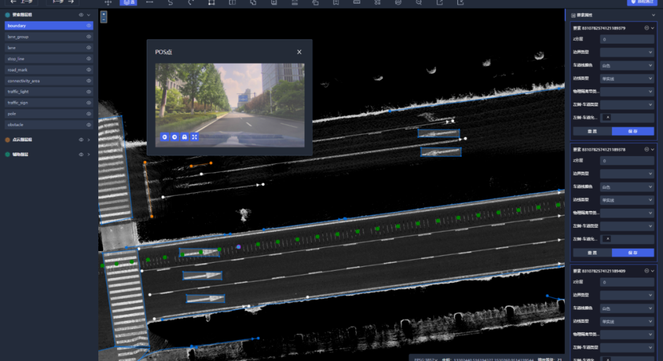This screenshot has height=361, width=663.
Task: Click the next-frame button in POS popup
Action: pyautogui.click(x=174, y=137)
